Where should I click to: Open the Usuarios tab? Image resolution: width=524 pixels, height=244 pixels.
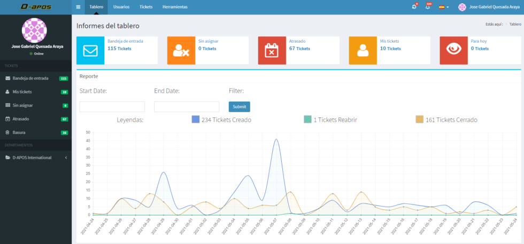click(121, 7)
